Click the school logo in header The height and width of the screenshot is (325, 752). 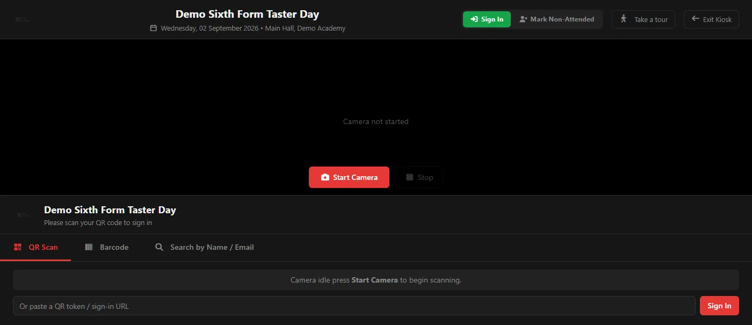(23, 19)
